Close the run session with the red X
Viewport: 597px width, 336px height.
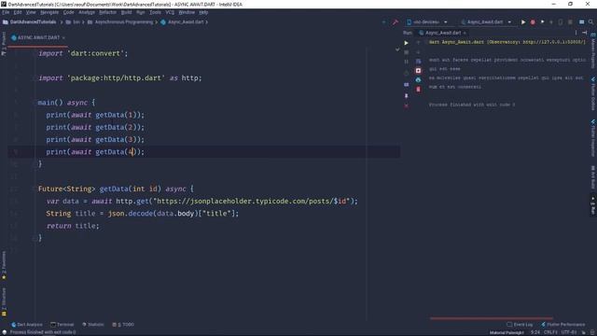point(407,105)
